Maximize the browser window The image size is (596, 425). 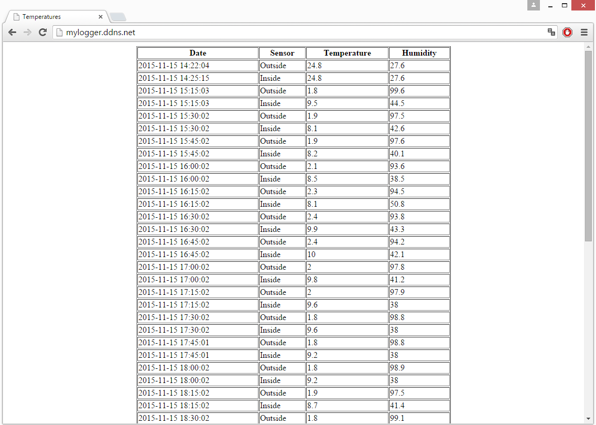[565, 5]
